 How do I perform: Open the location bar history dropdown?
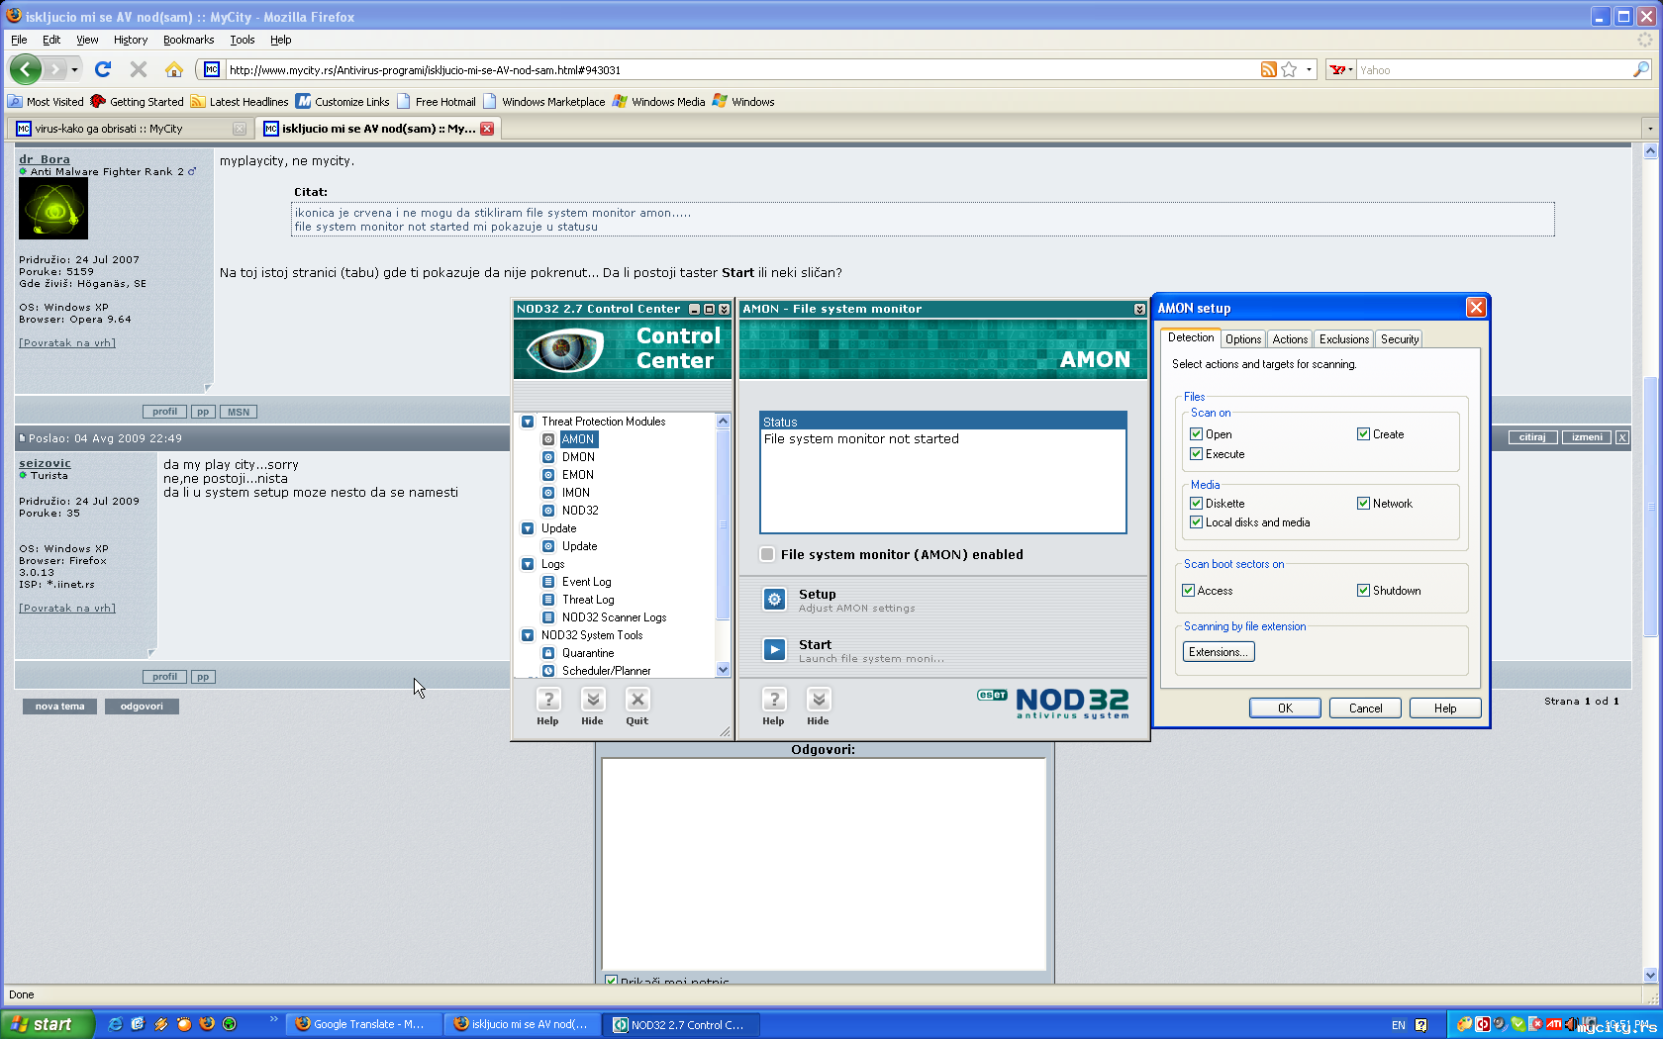coord(1309,69)
